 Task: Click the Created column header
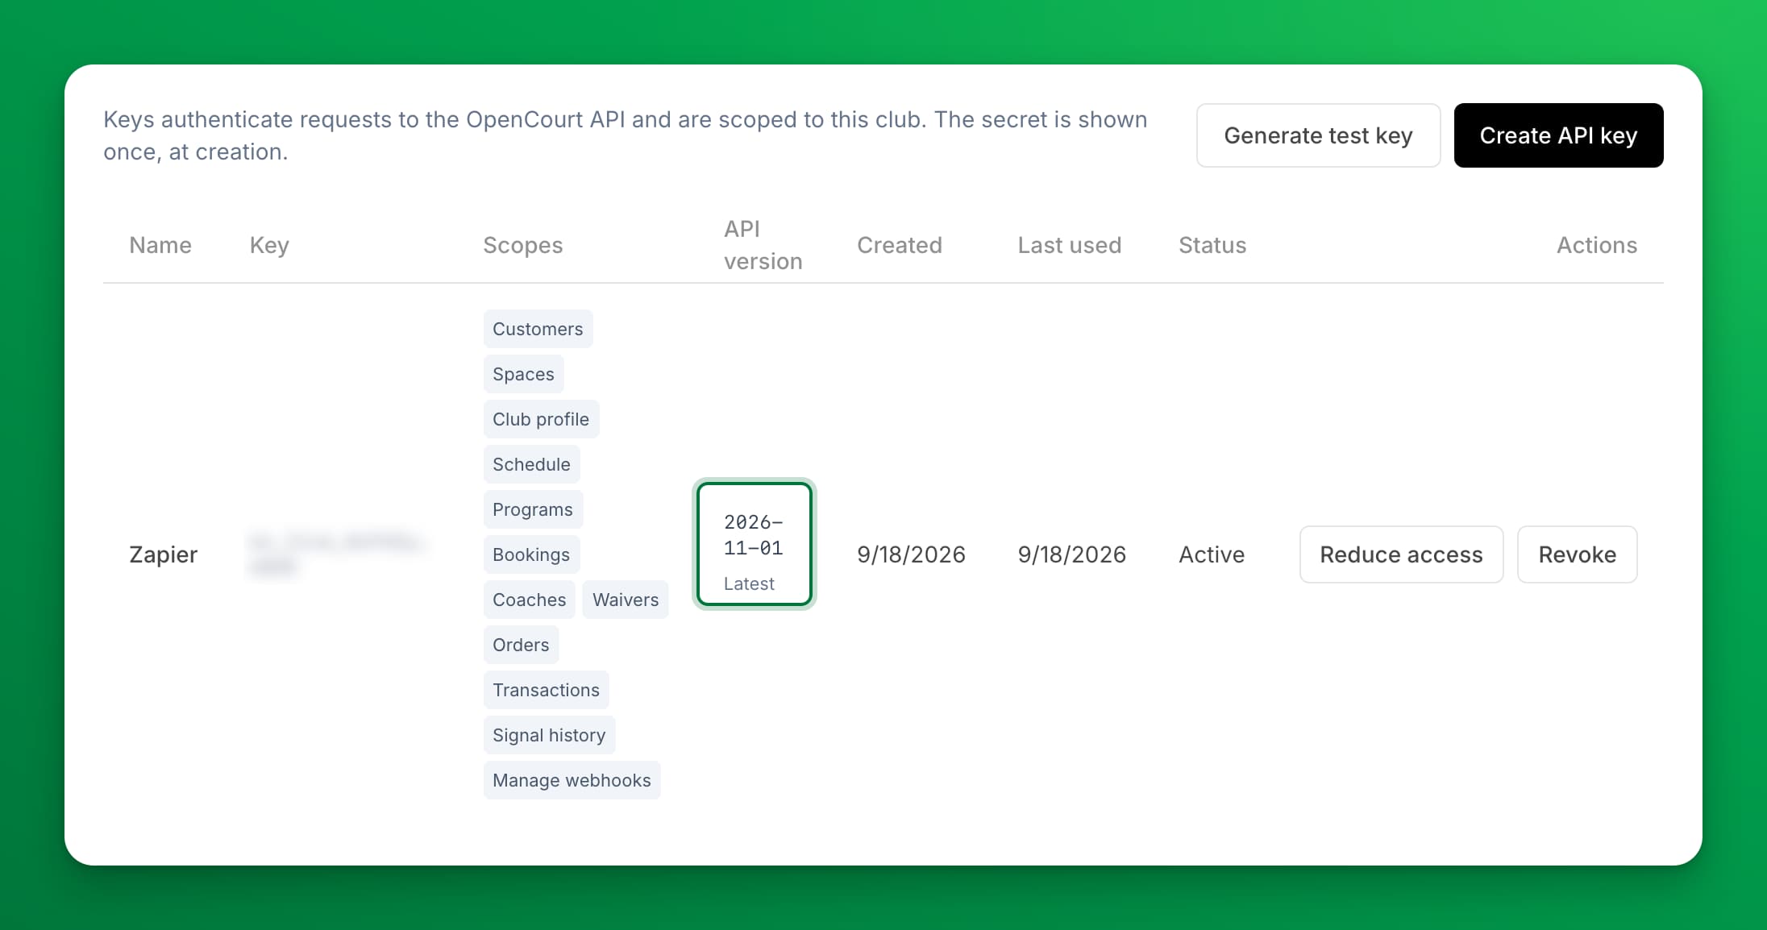click(900, 245)
